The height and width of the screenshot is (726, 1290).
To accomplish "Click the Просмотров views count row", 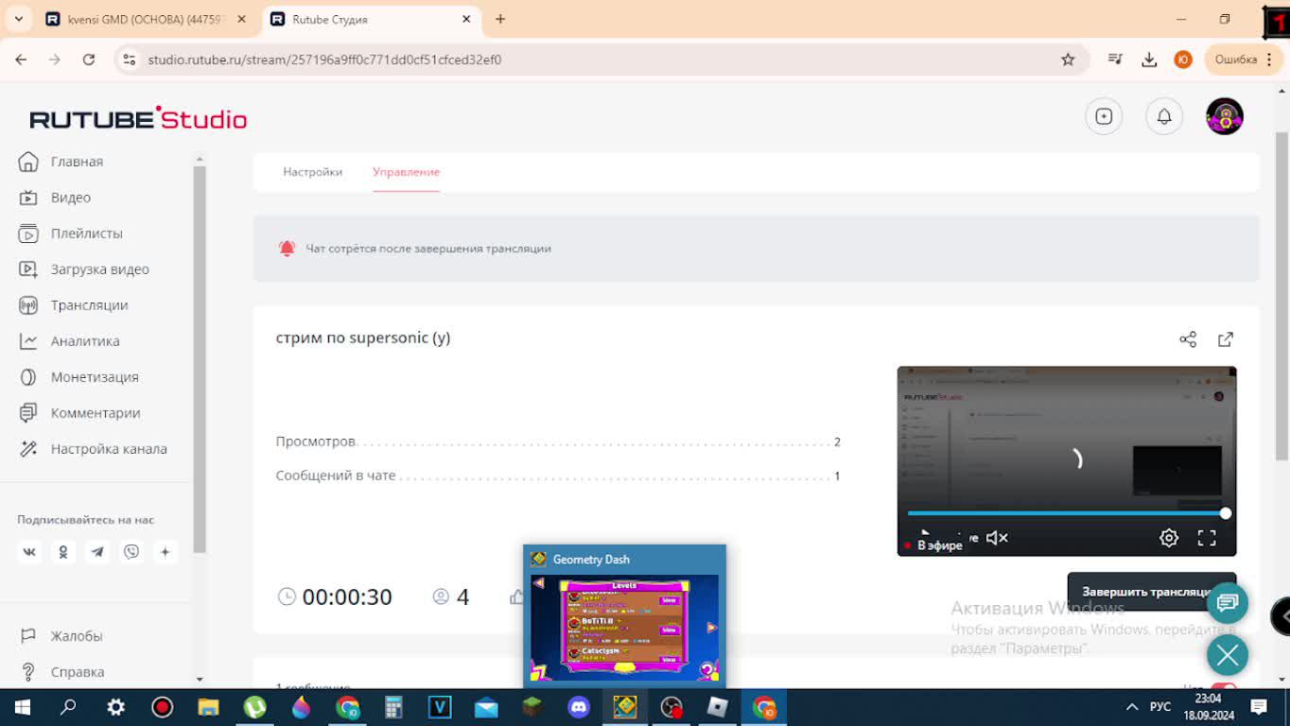I will point(558,441).
